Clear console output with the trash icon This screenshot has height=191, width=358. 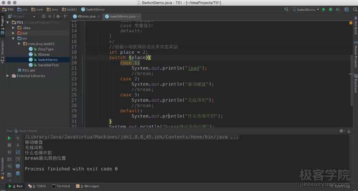[x=18, y=173]
